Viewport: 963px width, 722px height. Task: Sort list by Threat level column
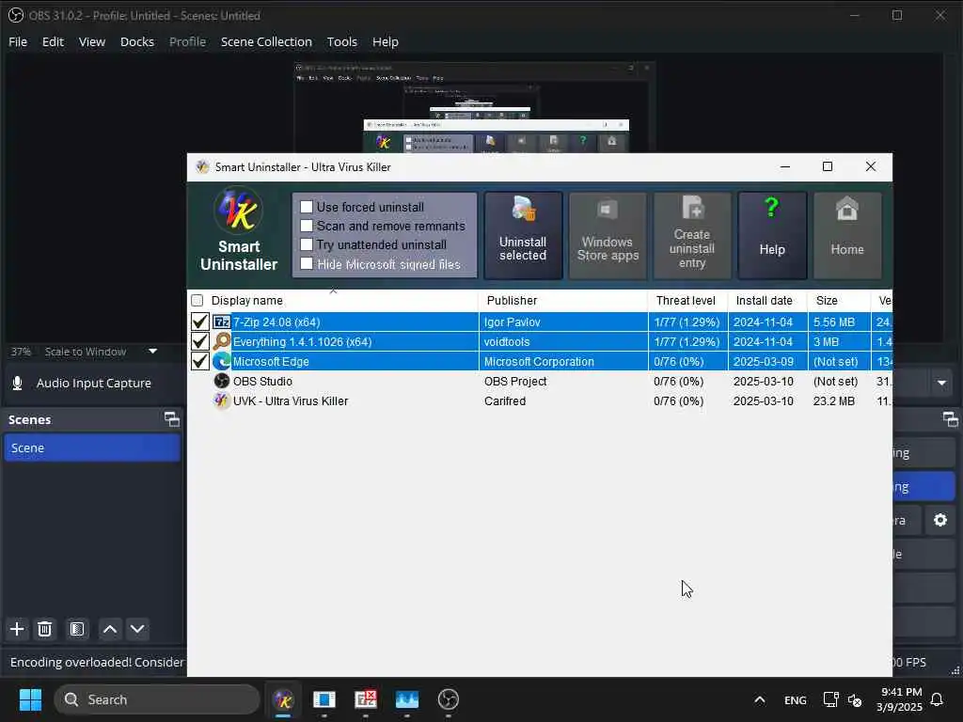687,300
